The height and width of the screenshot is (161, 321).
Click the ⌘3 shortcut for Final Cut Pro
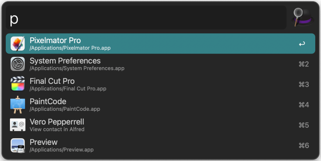point(304,84)
